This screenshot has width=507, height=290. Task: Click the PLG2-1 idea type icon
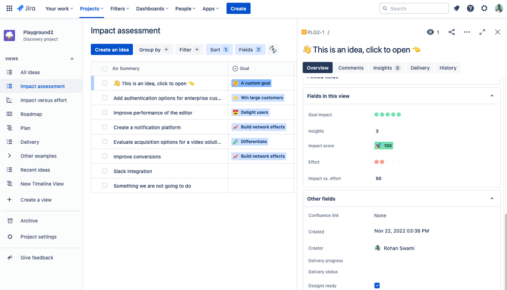tap(304, 32)
